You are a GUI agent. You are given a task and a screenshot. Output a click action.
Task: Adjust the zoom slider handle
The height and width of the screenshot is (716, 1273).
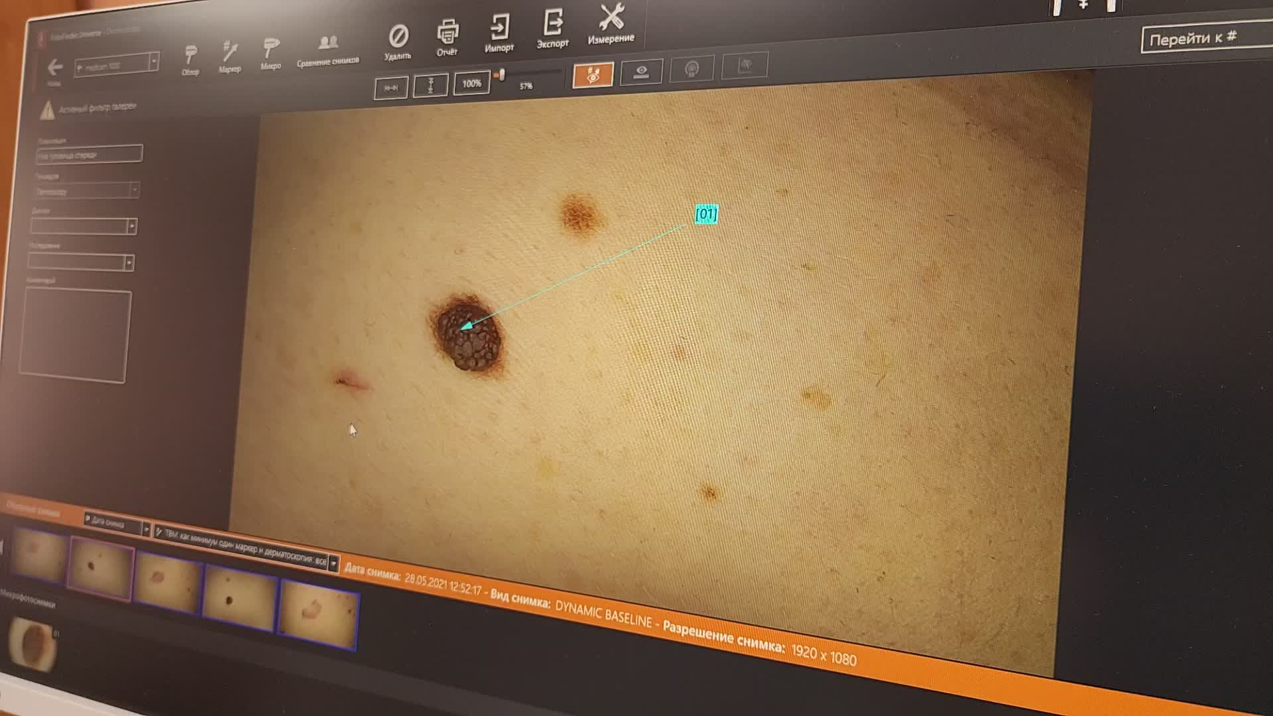503,74
